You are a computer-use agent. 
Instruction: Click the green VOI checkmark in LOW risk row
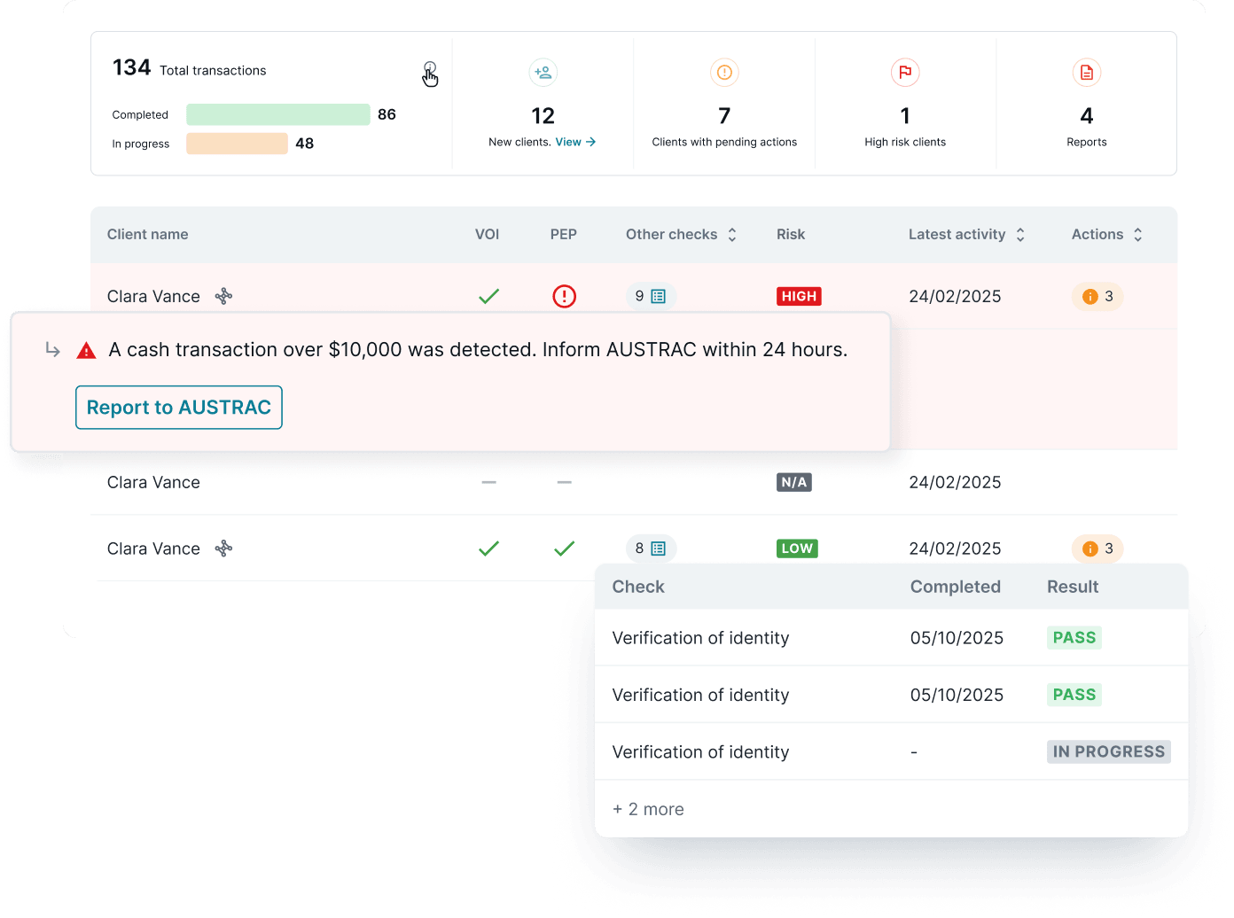(488, 548)
